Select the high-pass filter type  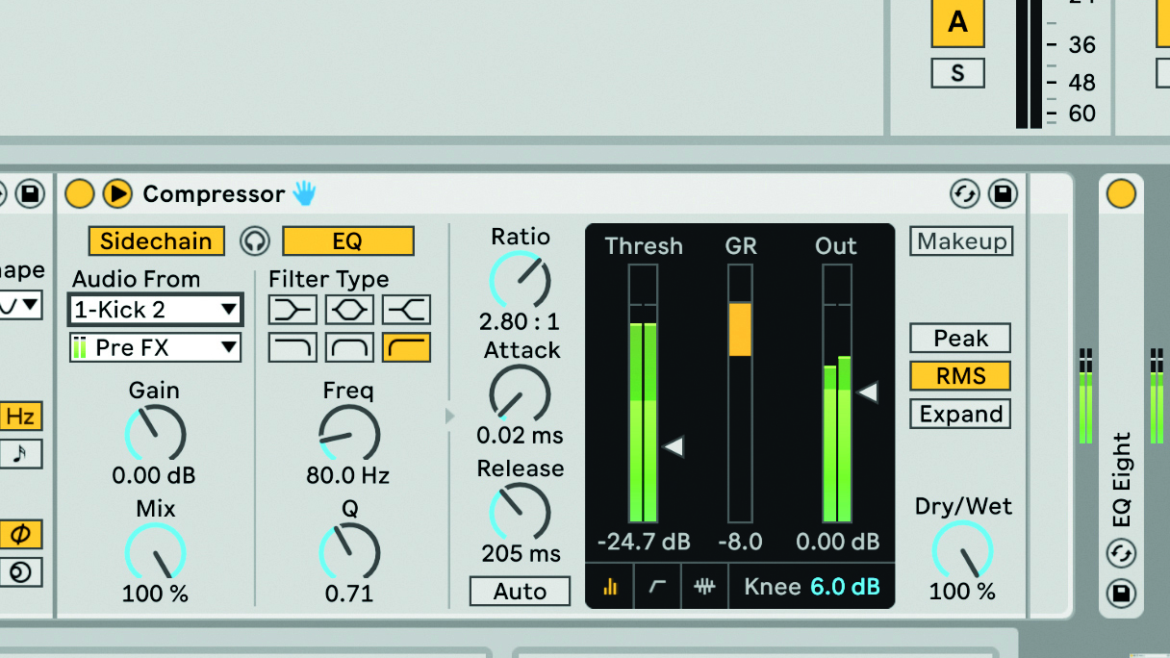pos(406,346)
